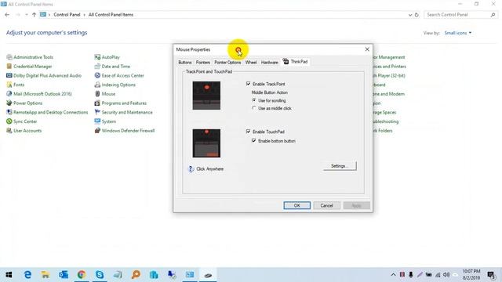Click the TouchPad preview image

pos(206,143)
